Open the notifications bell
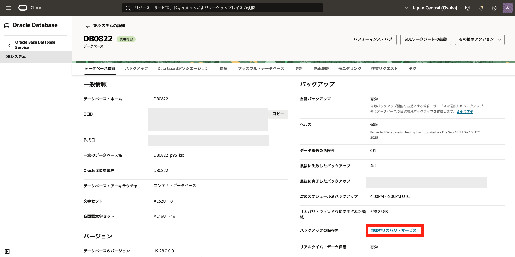515x257 pixels. tap(481, 8)
